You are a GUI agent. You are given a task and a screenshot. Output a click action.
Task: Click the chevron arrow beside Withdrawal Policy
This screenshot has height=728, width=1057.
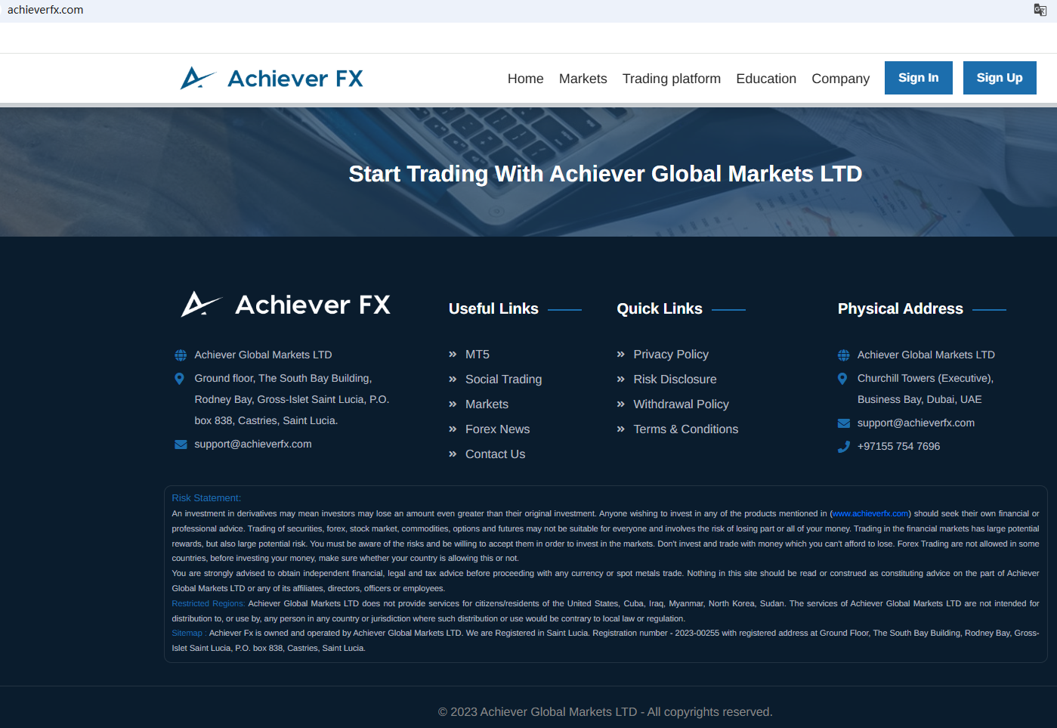(620, 404)
